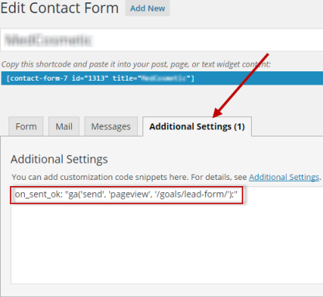The height and width of the screenshot is (297, 323).
Task: Select the Messages tab
Action: pyautogui.click(x=111, y=126)
